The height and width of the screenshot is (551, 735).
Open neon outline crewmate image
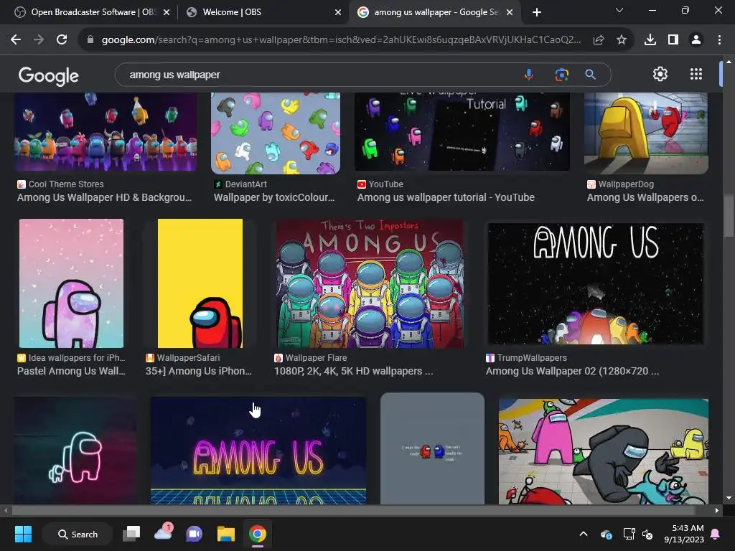click(x=75, y=451)
